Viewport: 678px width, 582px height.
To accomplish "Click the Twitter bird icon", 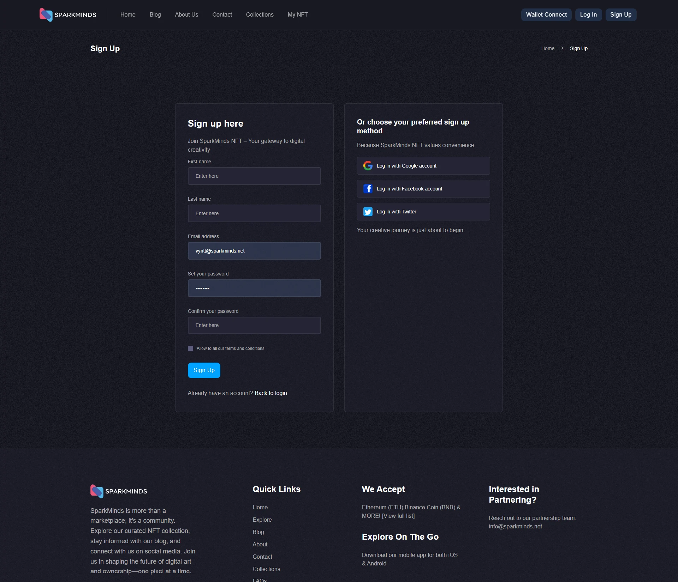I will point(368,212).
